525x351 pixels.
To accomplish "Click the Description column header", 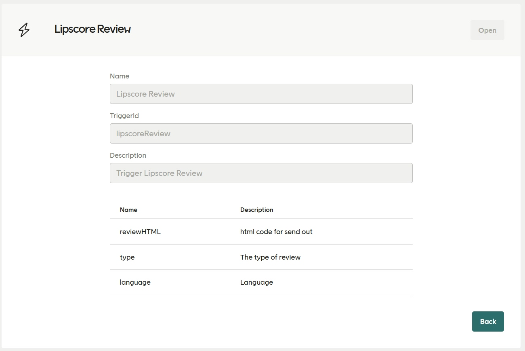I will [x=257, y=209].
